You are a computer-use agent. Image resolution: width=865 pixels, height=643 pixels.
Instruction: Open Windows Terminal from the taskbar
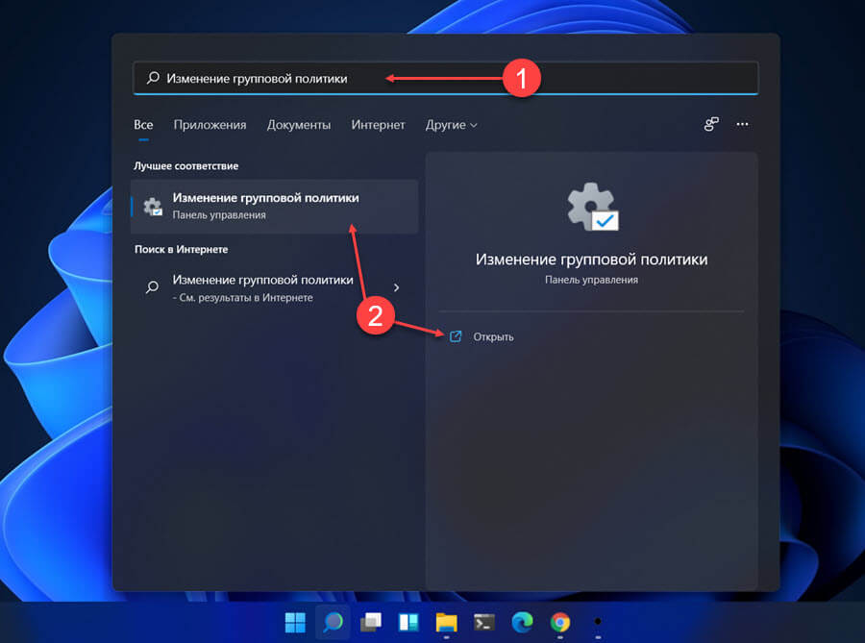[x=484, y=623]
